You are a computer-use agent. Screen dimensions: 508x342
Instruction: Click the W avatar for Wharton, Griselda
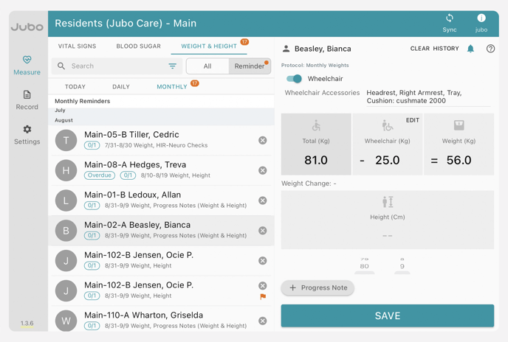pos(66,321)
